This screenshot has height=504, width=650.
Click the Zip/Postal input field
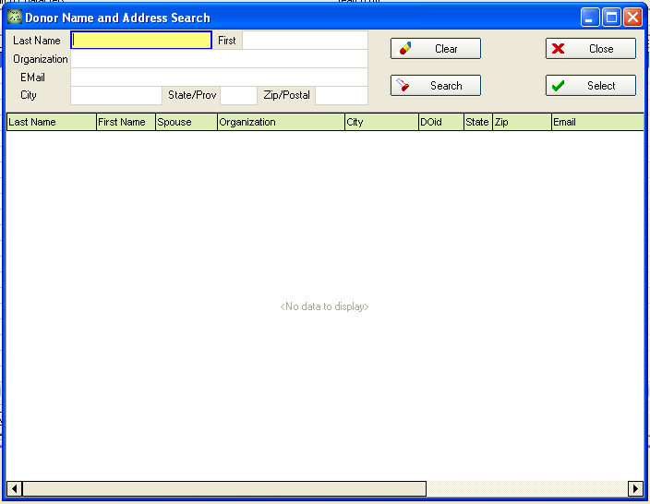pos(341,96)
